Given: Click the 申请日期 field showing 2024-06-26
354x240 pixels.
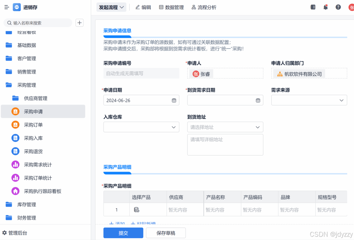Looking at the screenshot, I should [x=141, y=100].
